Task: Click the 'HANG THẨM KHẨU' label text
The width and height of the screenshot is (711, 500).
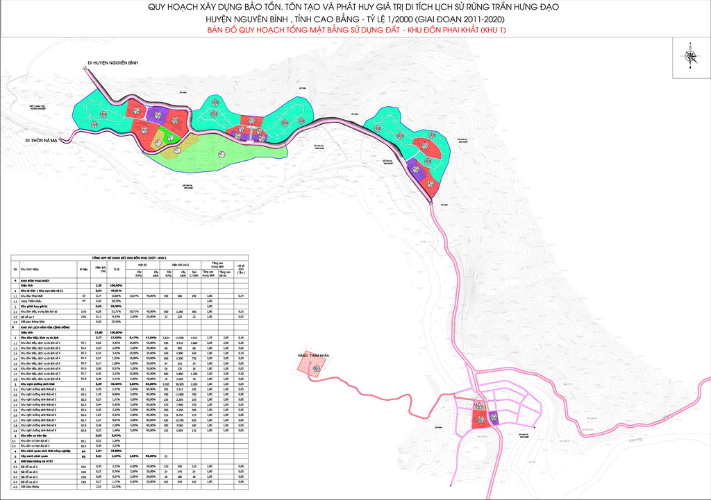Action: coord(312,355)
